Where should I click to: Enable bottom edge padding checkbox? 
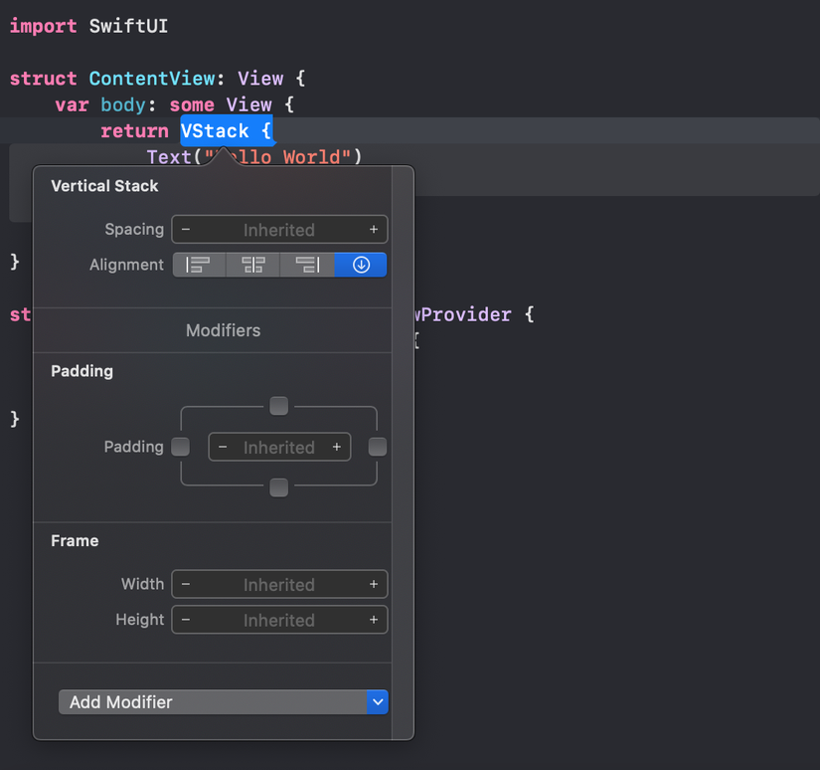click(x=279, y=487)
